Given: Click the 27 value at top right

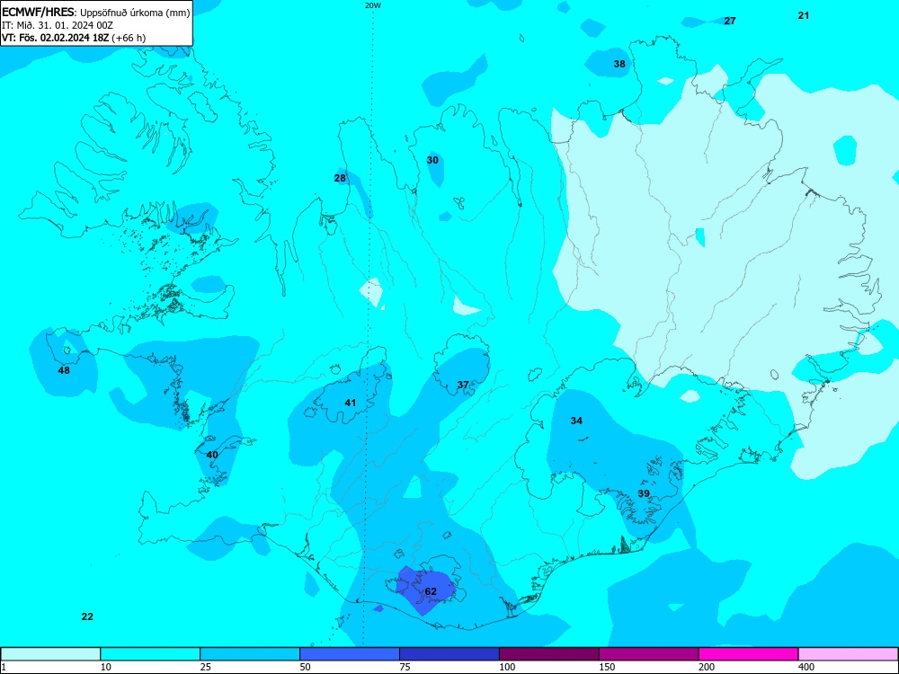Looking at the screenshot, I should coord(729,21).
